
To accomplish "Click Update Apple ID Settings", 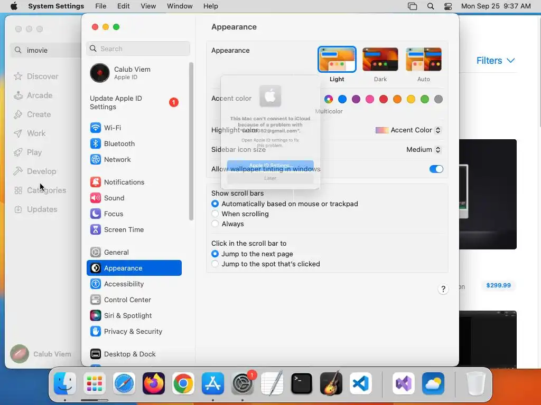I will tap(134, 103).
